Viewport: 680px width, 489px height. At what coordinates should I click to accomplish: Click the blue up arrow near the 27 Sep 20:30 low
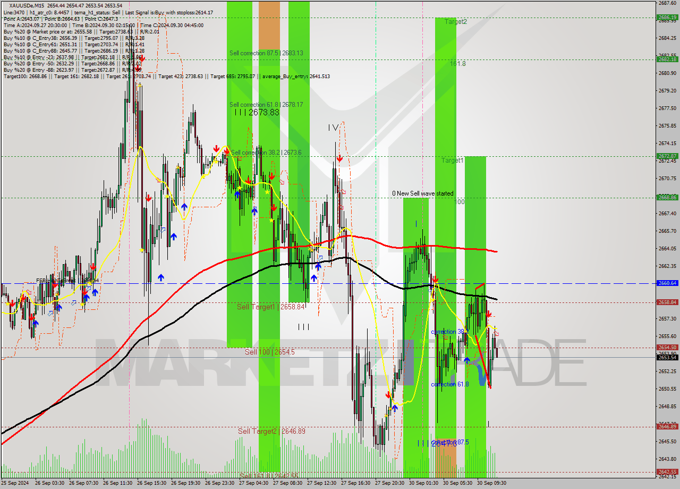395,408
